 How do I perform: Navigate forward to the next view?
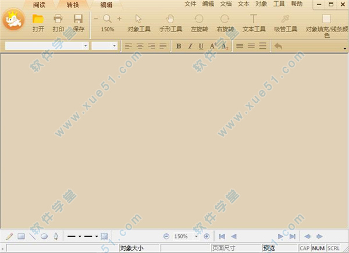click(319, 236)
